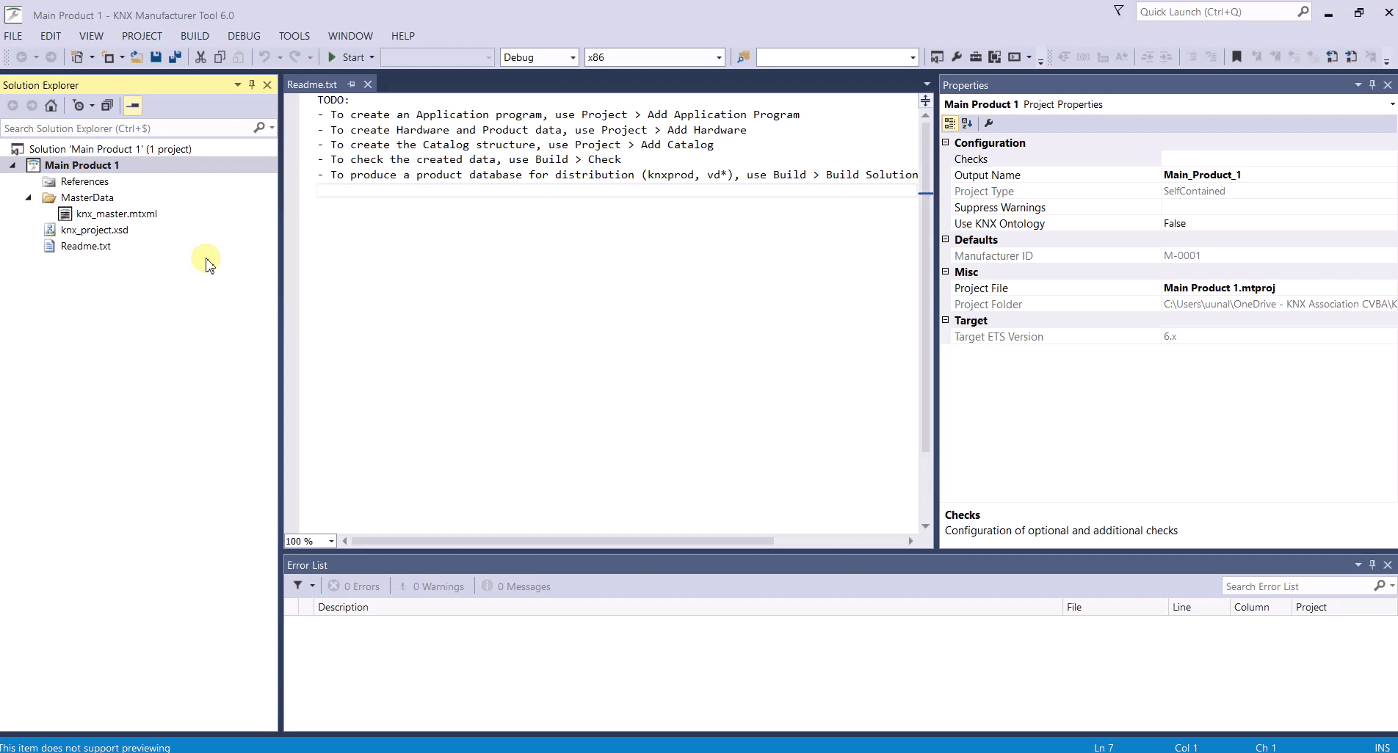Click the Search Error List field

[1297, 586]
